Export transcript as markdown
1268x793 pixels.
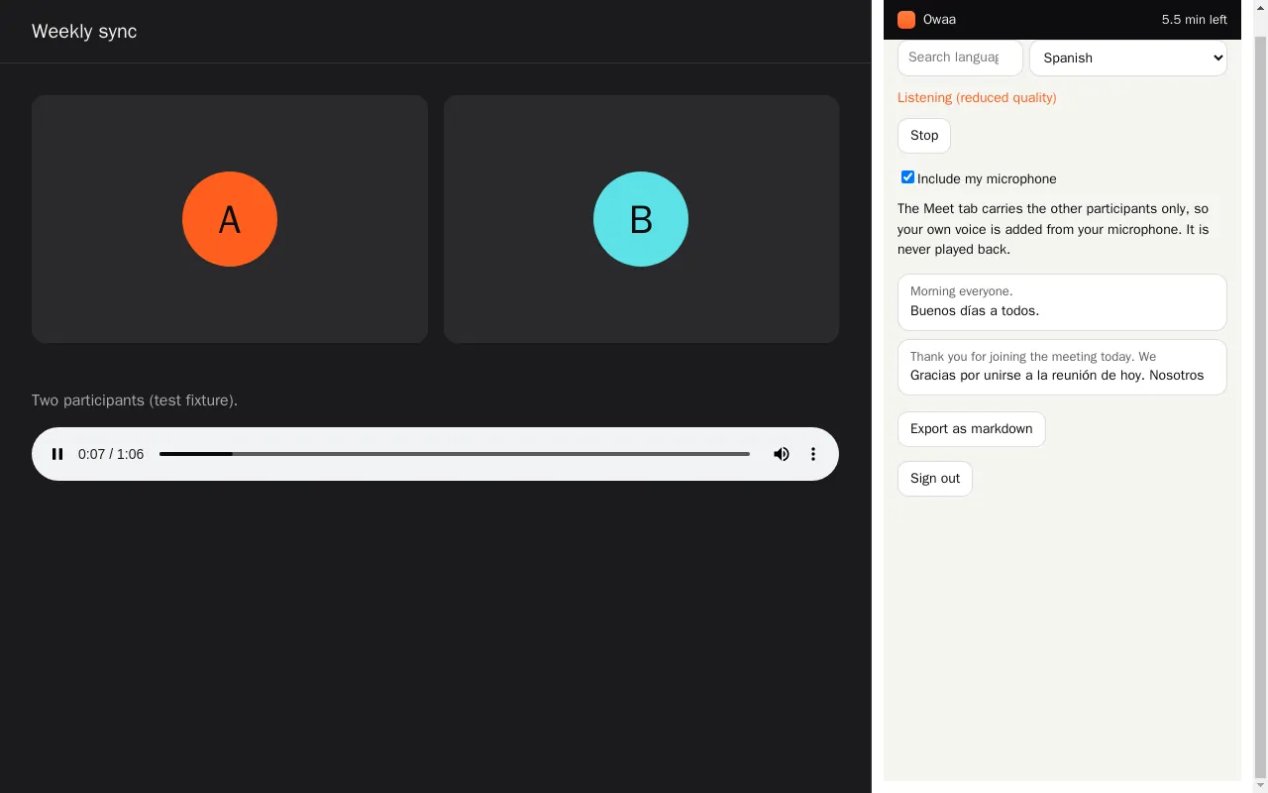coord(972,429)
